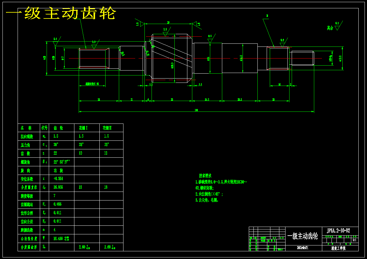
Task: Click the '技术要求' heading
Action: (x=205, y=176)
